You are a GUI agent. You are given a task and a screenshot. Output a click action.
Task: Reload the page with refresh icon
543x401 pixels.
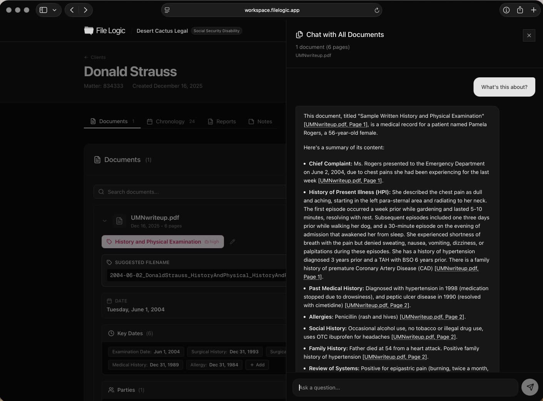(x=377, y=10)
